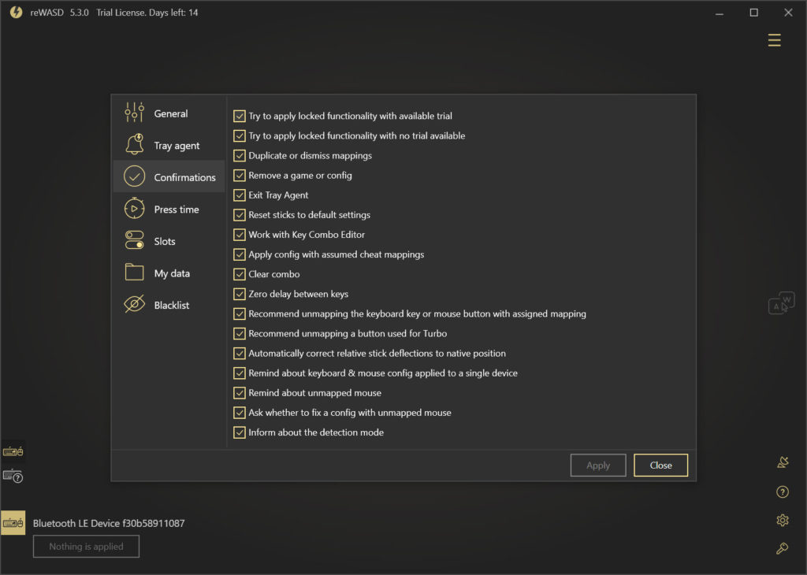Toggle Ask whether to fix config with unmapped mouse
The image size is (807, 575).
tap(240, 413)
